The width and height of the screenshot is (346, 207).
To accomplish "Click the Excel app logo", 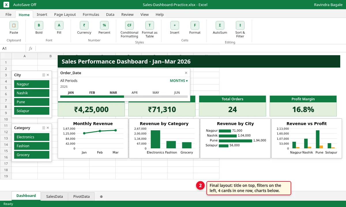I will click(6, 5).
